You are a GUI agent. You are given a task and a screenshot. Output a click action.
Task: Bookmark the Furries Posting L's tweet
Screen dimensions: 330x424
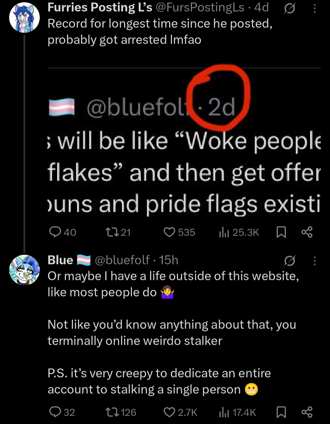281,232
